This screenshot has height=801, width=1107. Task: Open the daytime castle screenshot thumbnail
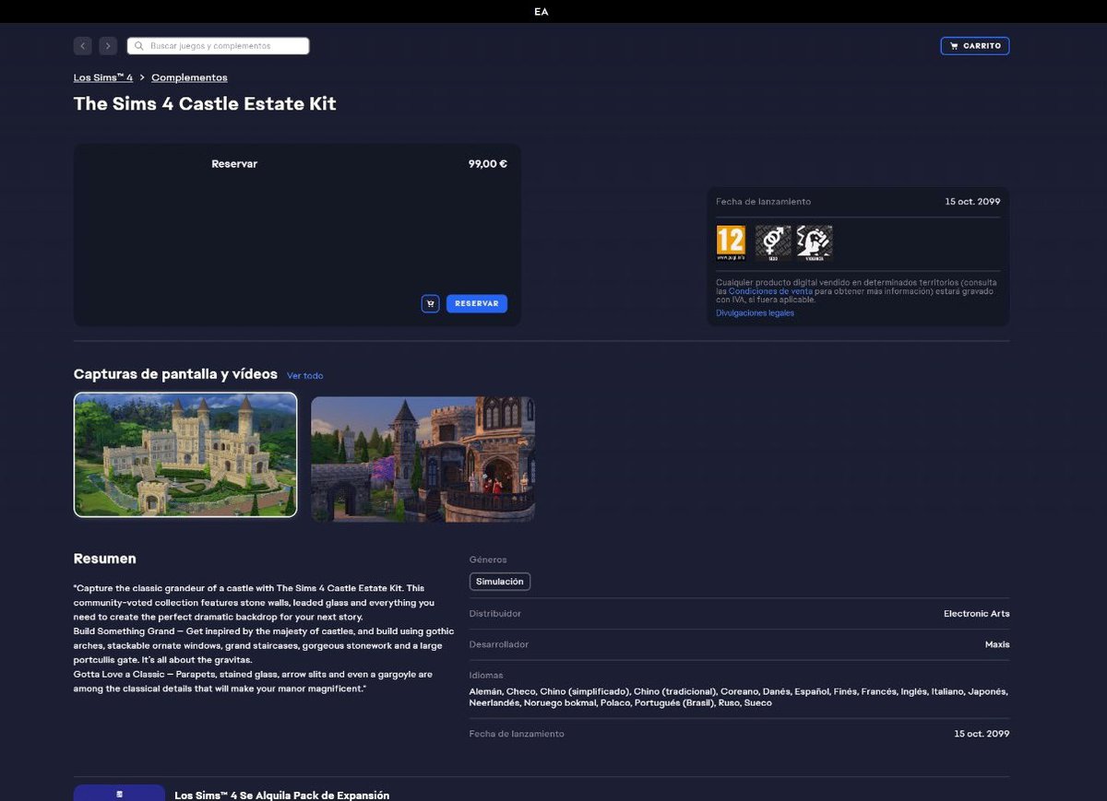pyautogui.click(x=185, y=454)
